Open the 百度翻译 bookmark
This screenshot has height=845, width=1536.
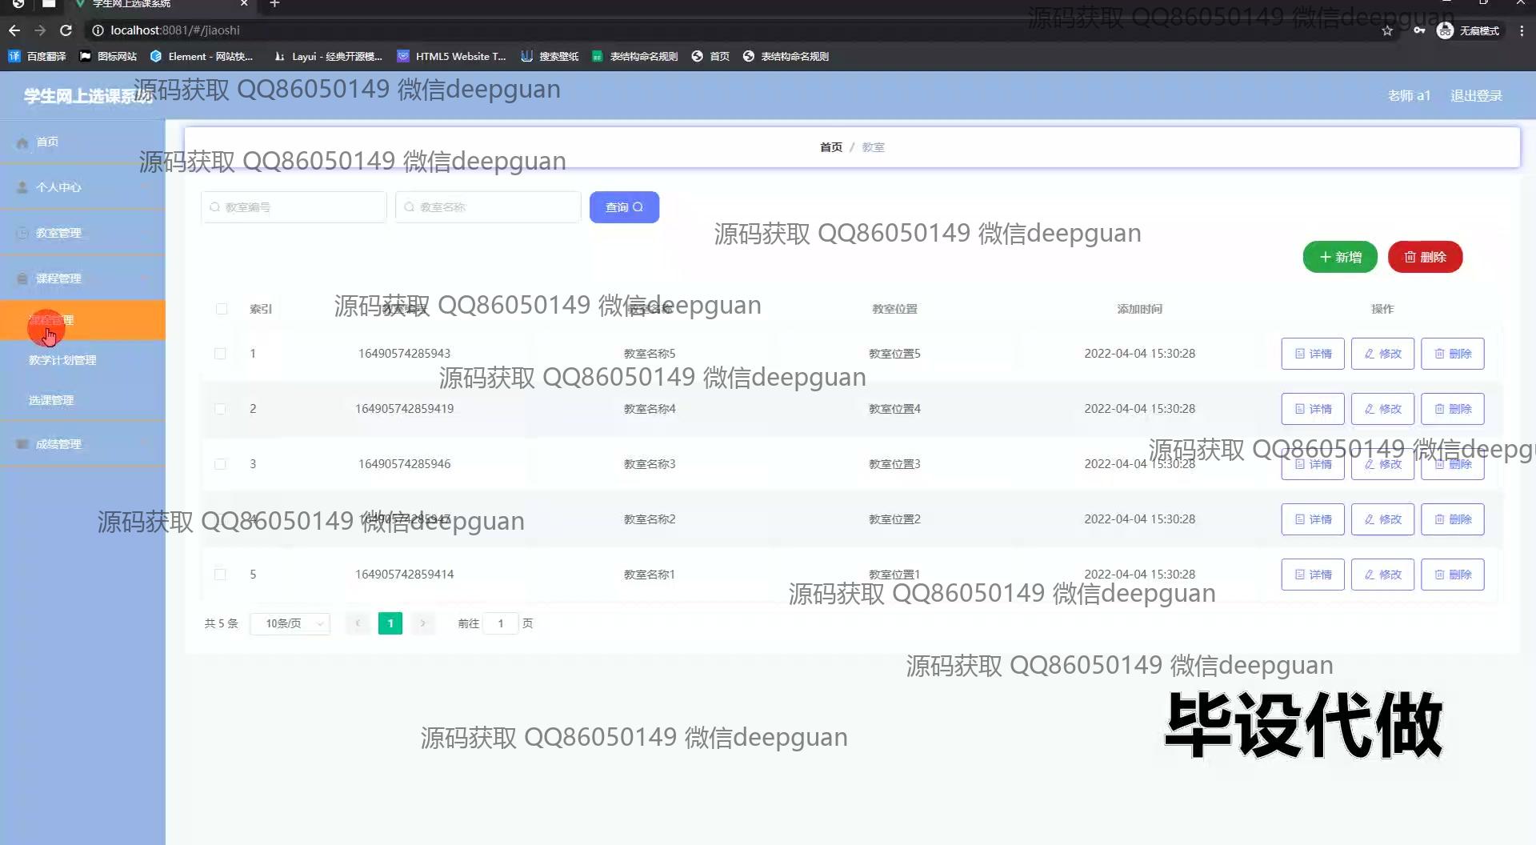pos(38,56)
